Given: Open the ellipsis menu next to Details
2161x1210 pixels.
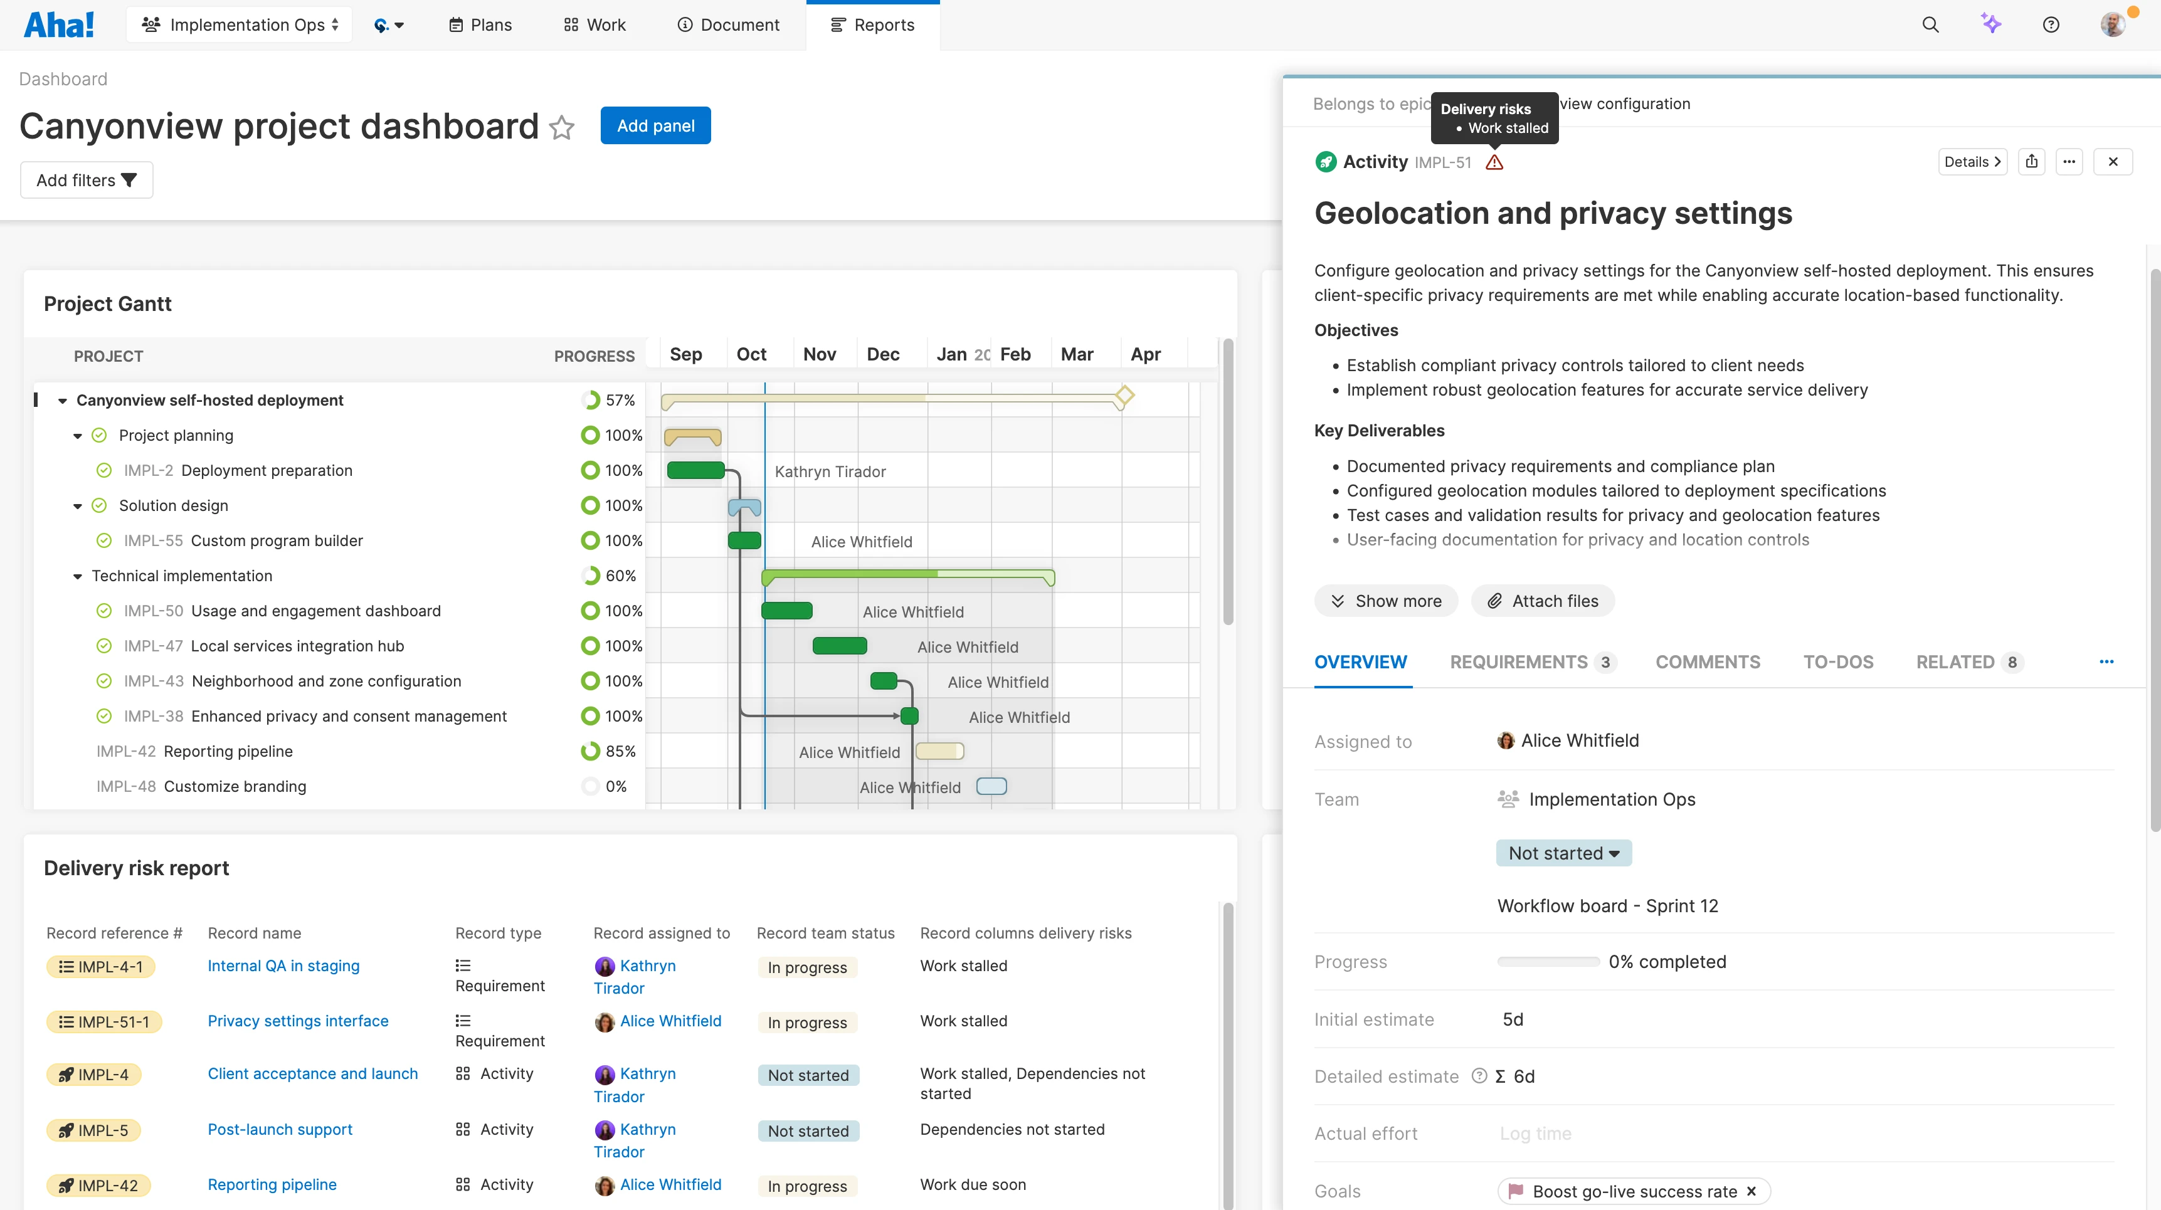Looking at the screenshot, I should pos(2069,161).
